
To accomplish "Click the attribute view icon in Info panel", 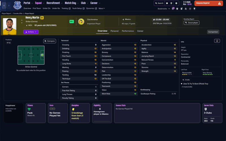I will (217, 41).
